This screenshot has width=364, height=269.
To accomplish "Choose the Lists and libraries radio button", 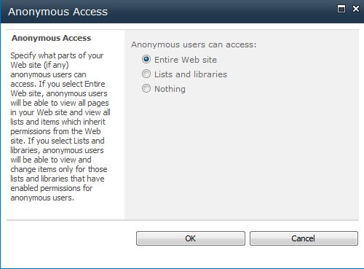I will tap(146, 74).
